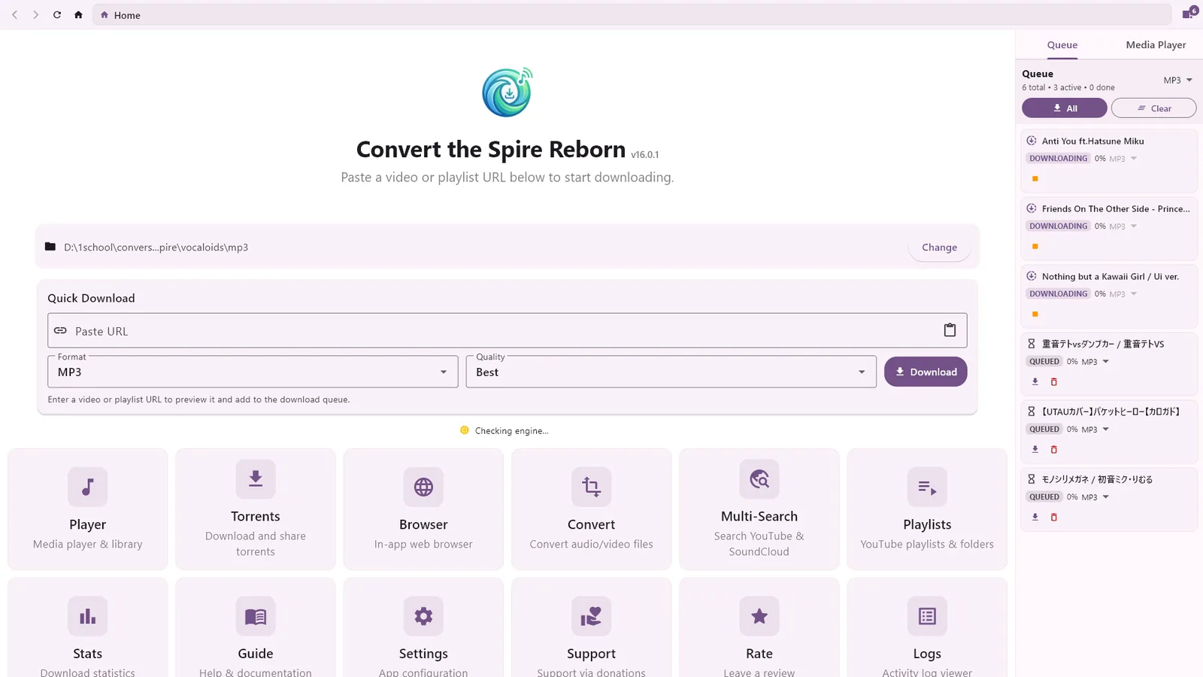Open the Rate star card

[759, 628]
